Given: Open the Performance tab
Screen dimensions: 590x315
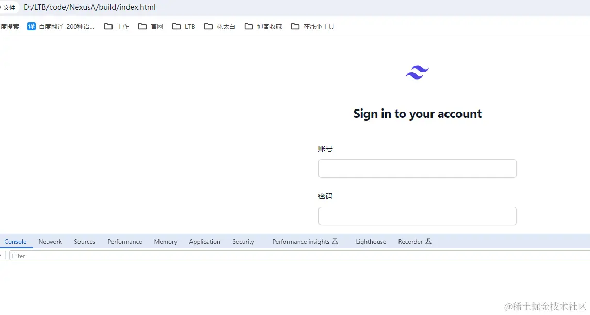Looking at the screenshot, I should tap(125, 242).
